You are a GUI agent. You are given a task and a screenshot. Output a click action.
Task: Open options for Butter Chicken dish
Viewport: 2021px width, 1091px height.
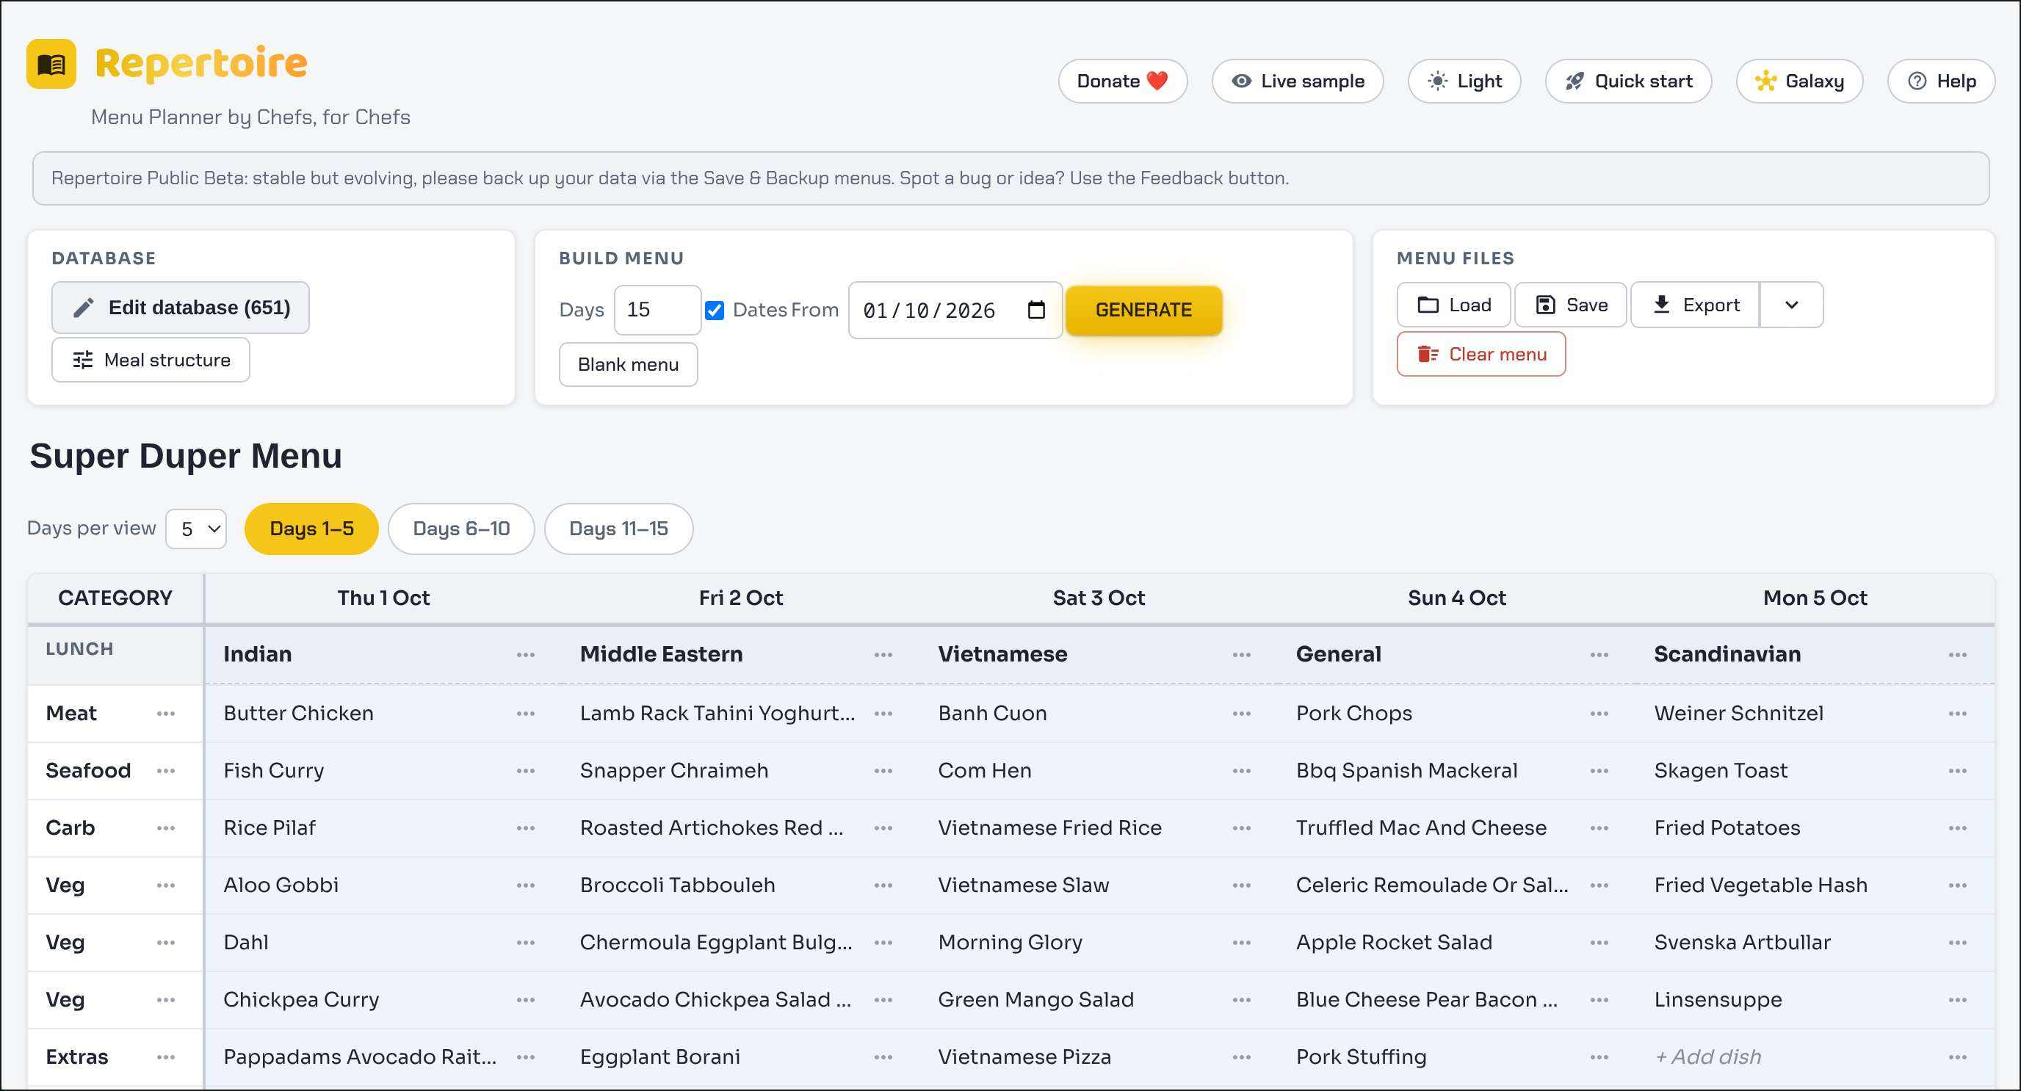(526, 714)
